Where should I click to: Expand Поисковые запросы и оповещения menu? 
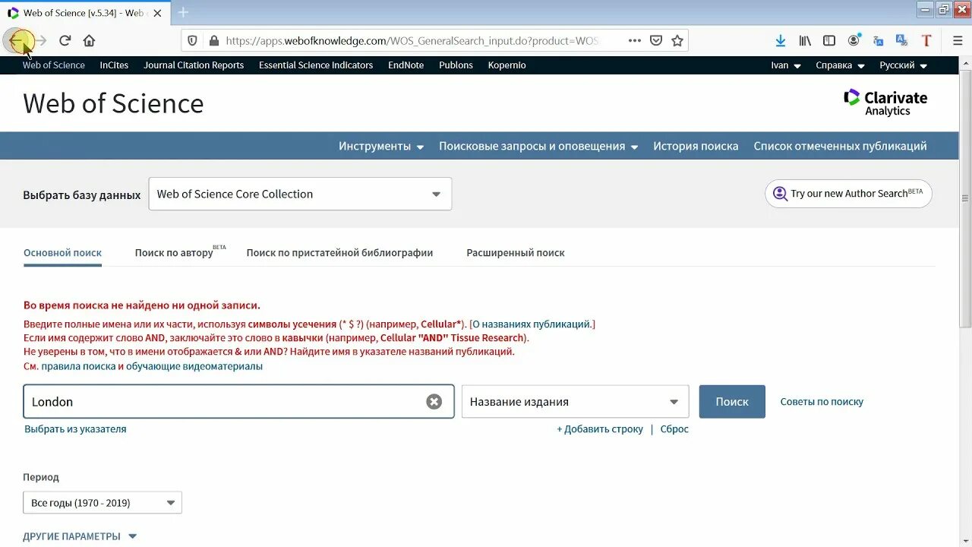538,146
